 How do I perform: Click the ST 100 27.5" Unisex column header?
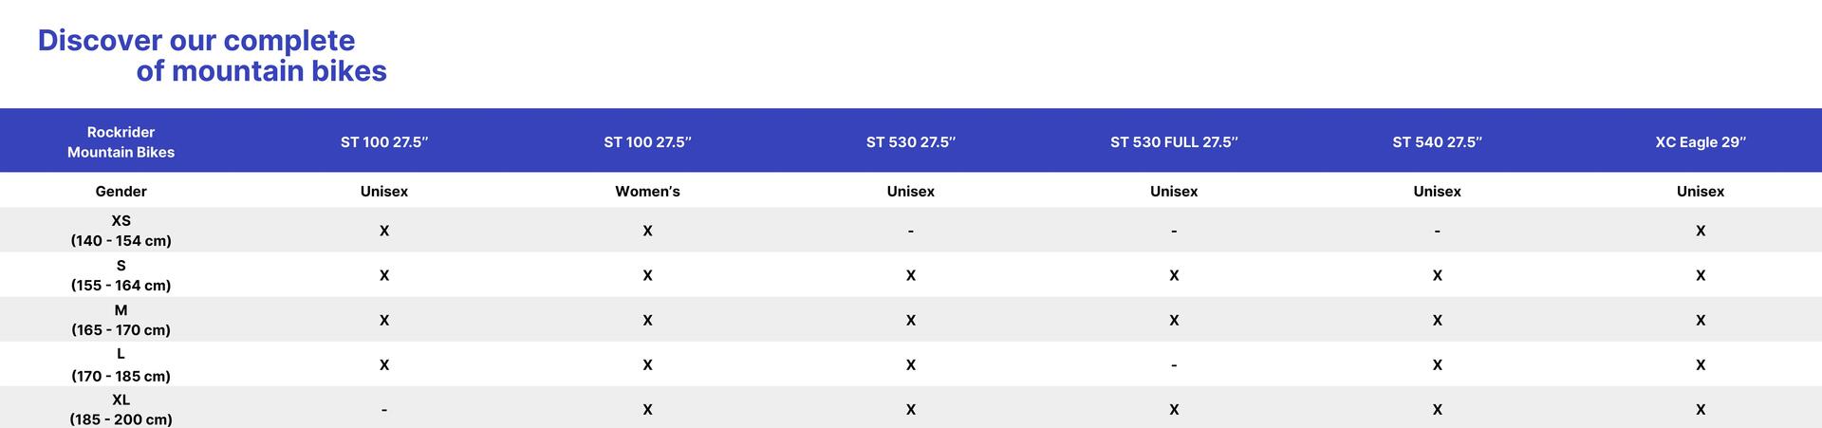pyautogui.click(x=384, y=141)
